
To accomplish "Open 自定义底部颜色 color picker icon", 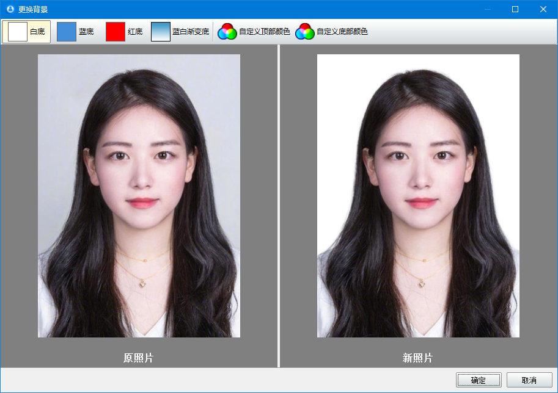I will pos(304,32).
